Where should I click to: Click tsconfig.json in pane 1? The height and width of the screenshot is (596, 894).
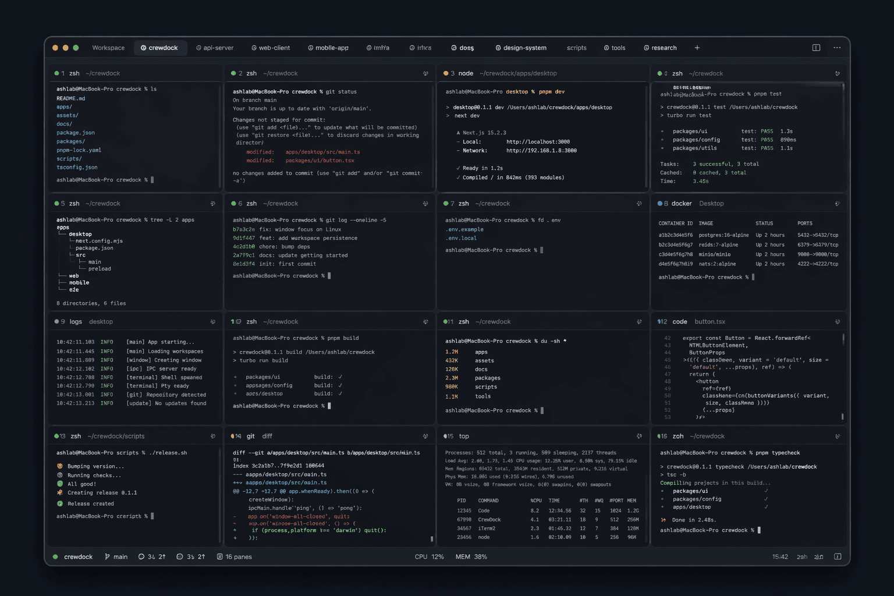click(77, 168)
